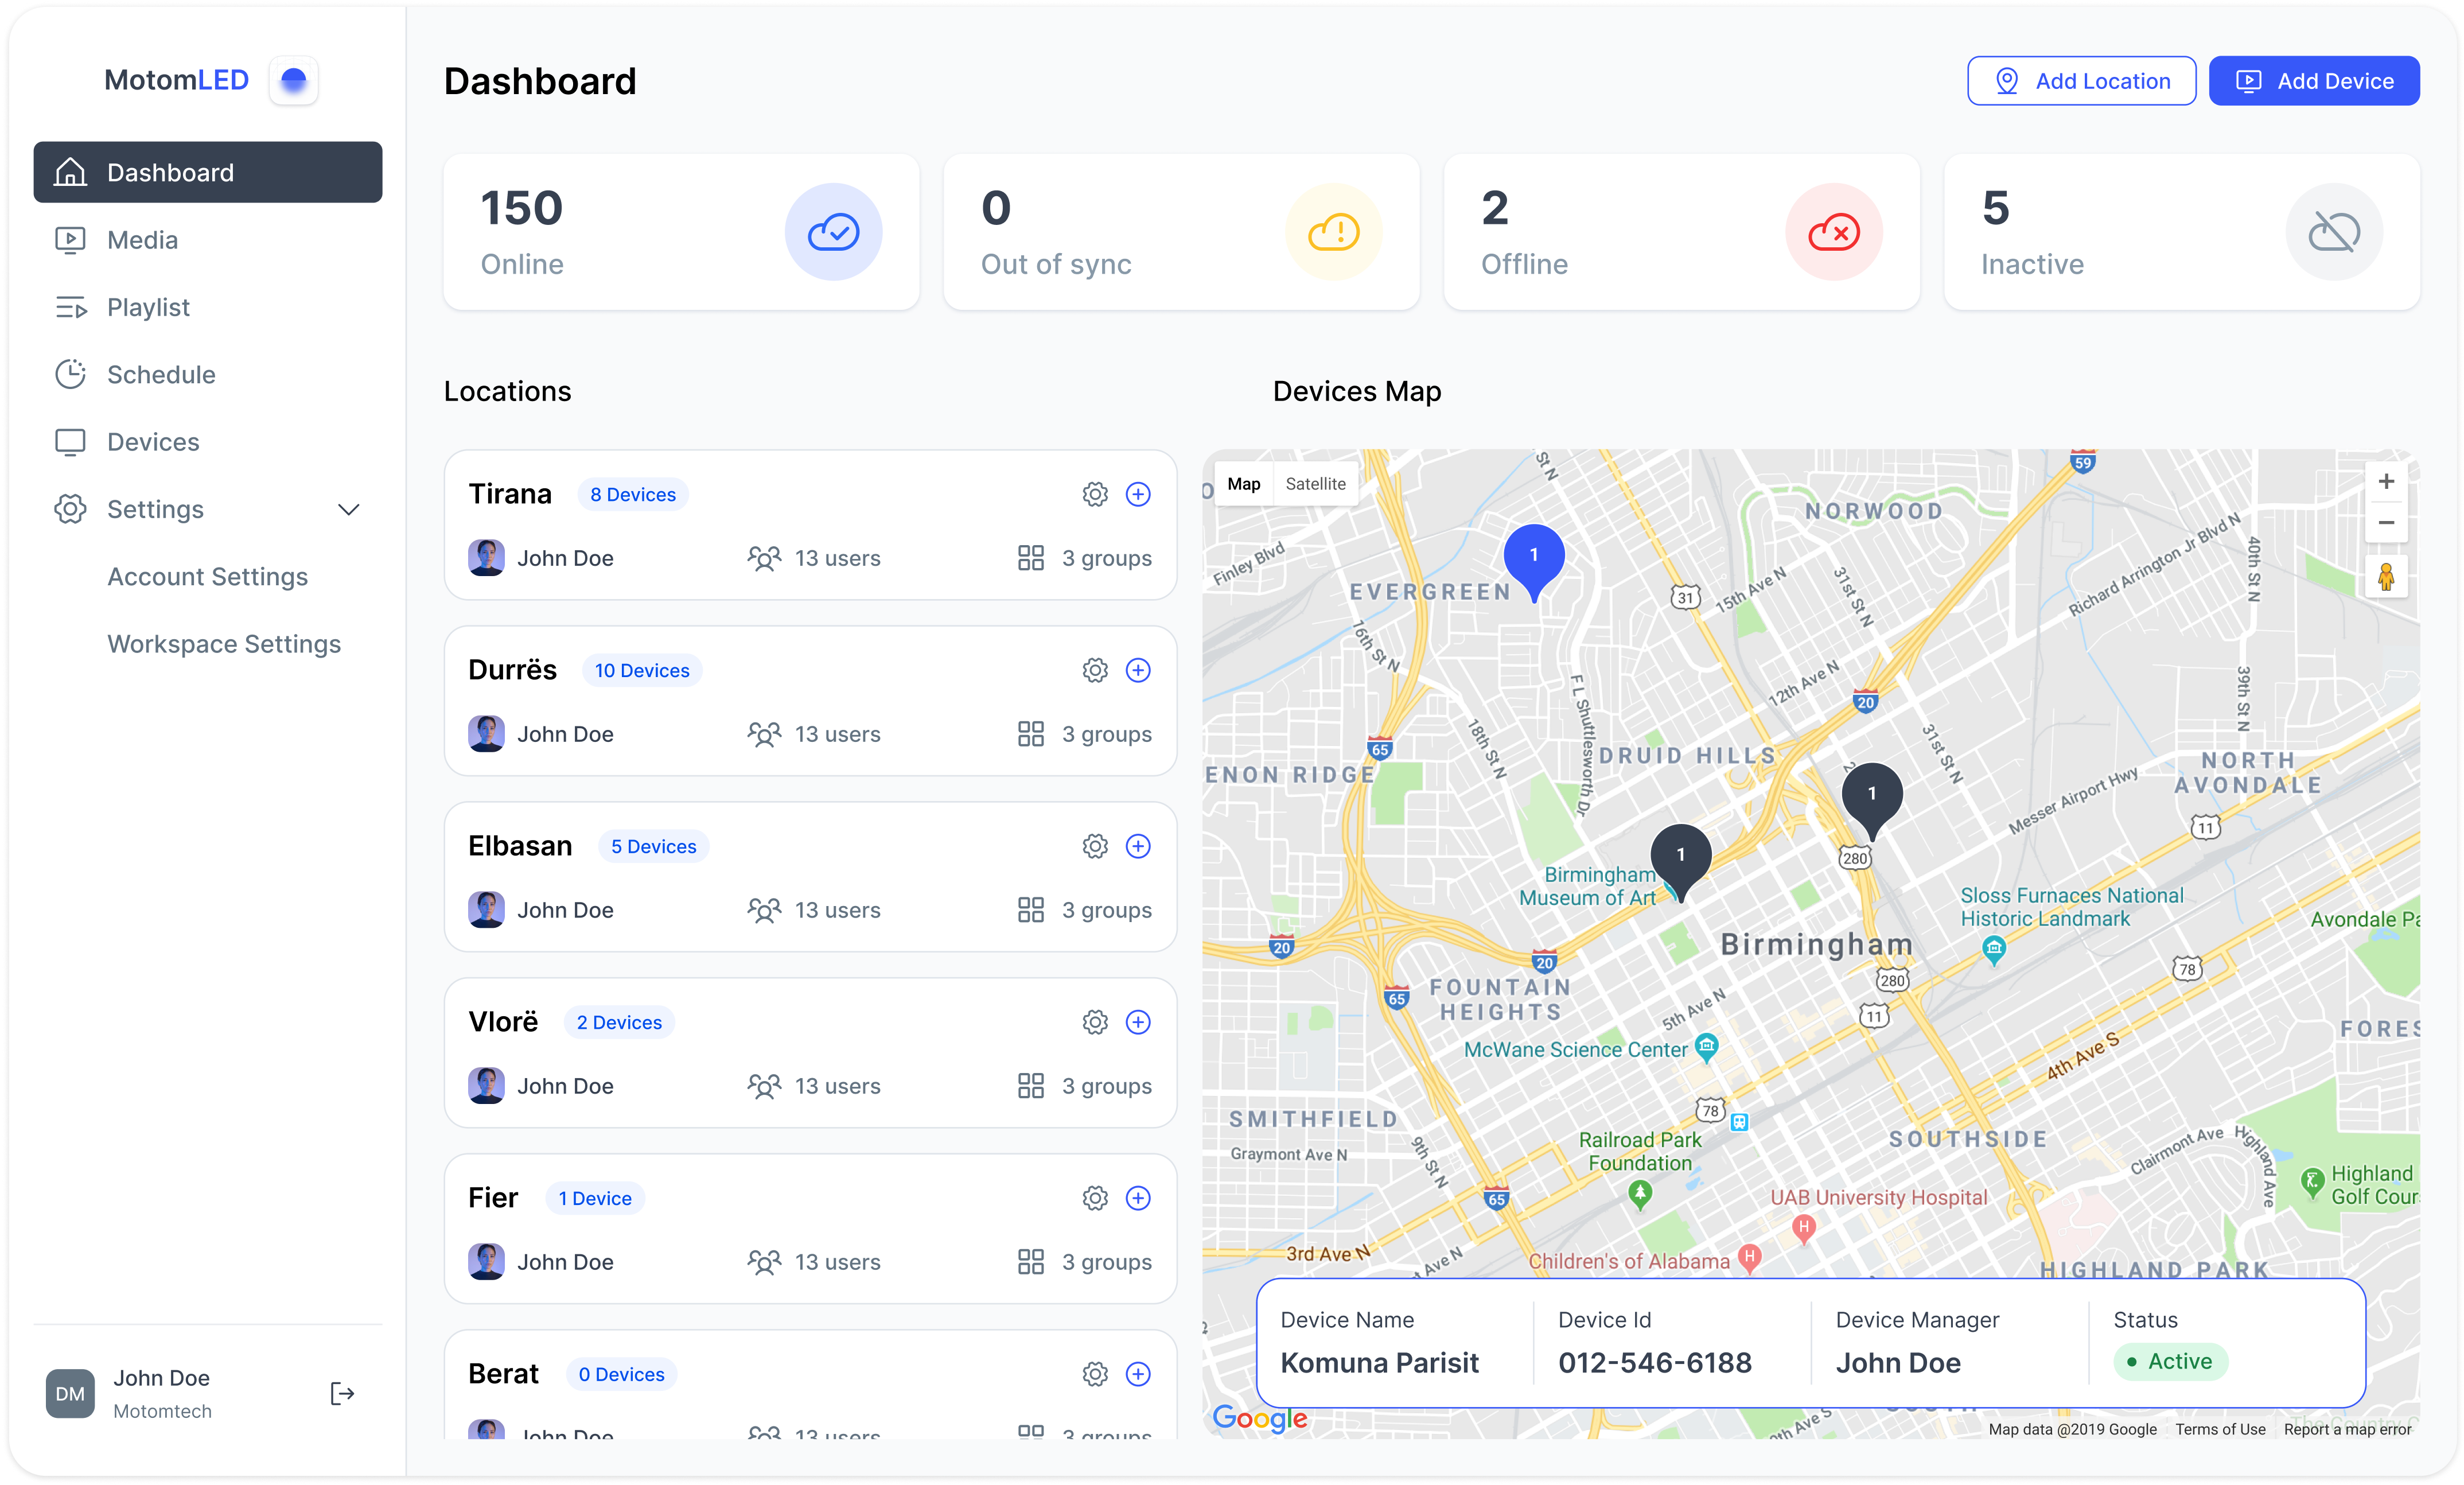Click the Online cloud checkmark icon

coord(833,232)
